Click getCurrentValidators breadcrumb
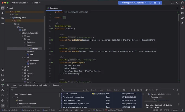The image size is (185, 112). click(115, 110)
